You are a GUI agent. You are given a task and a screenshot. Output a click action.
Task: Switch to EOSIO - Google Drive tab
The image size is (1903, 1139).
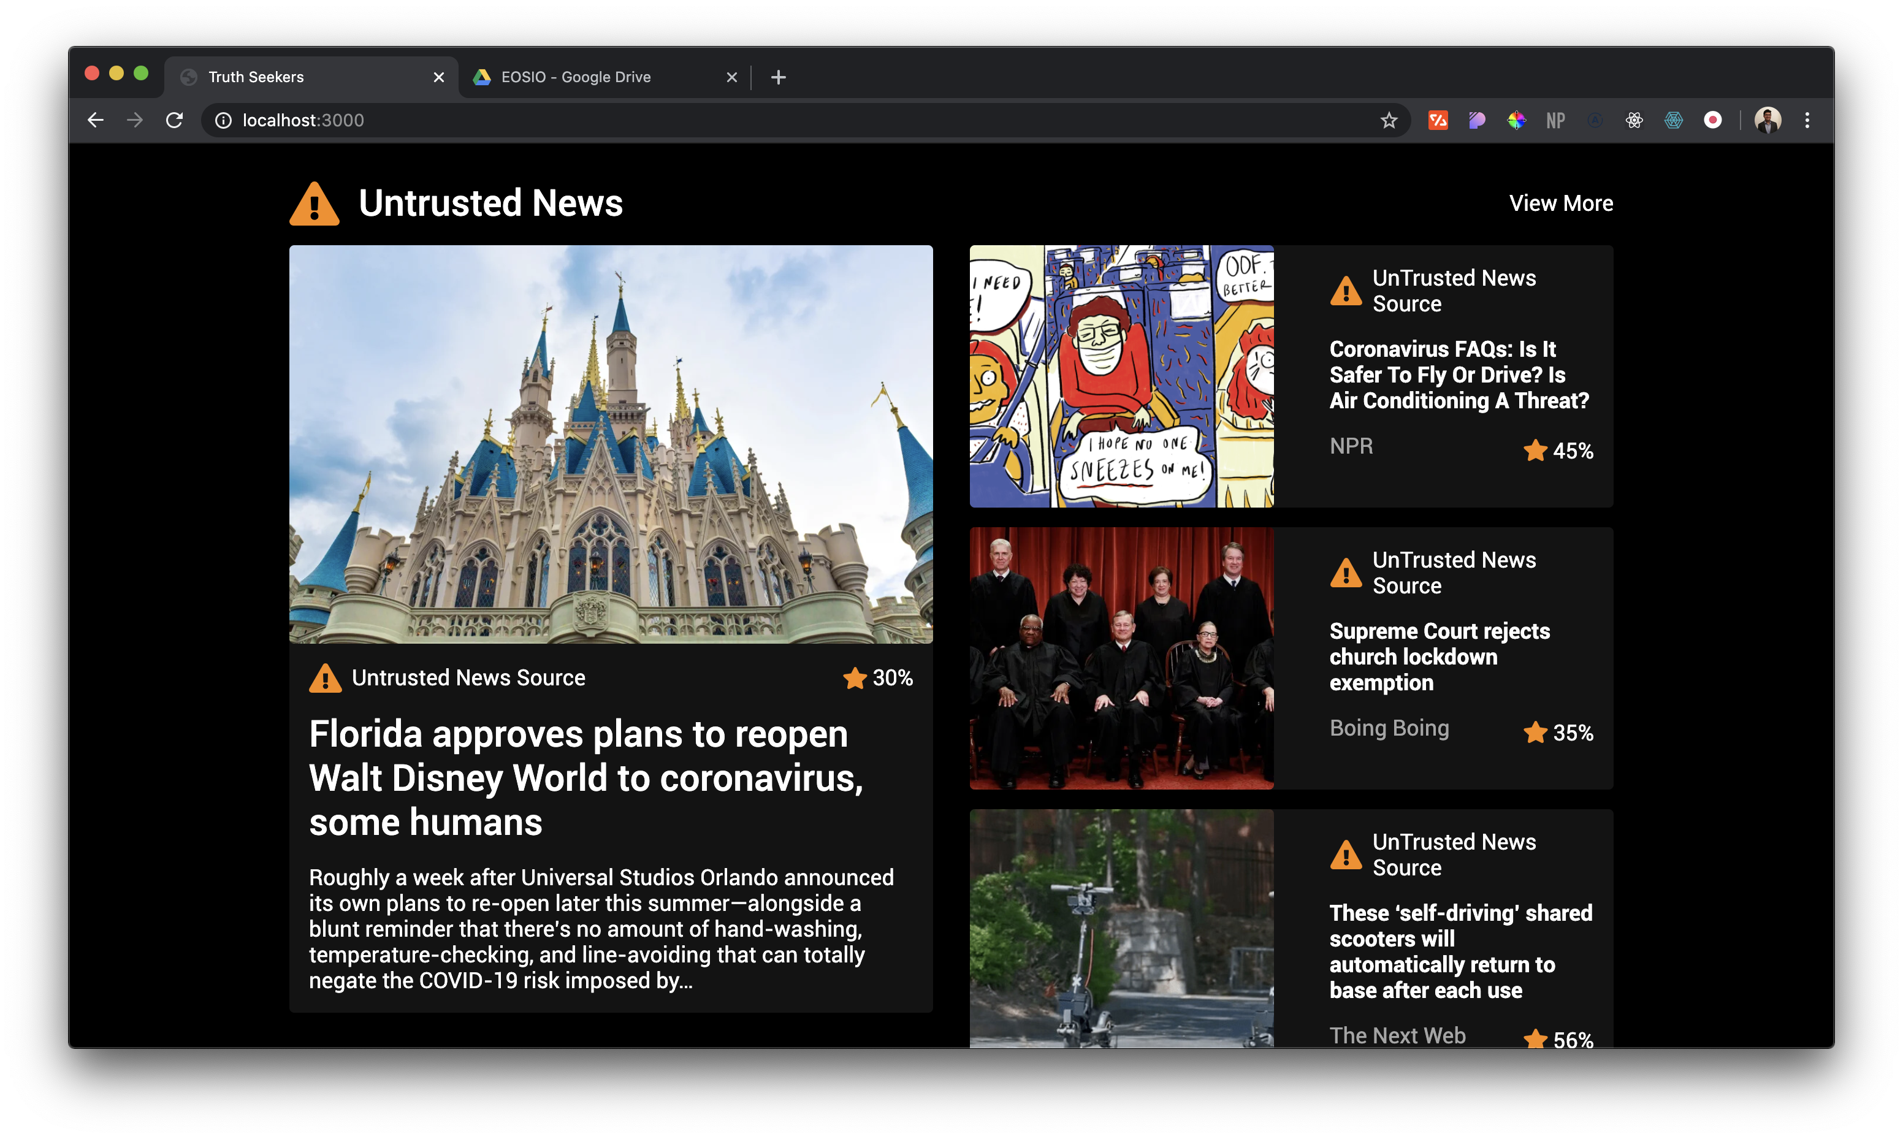coord(576,77)
